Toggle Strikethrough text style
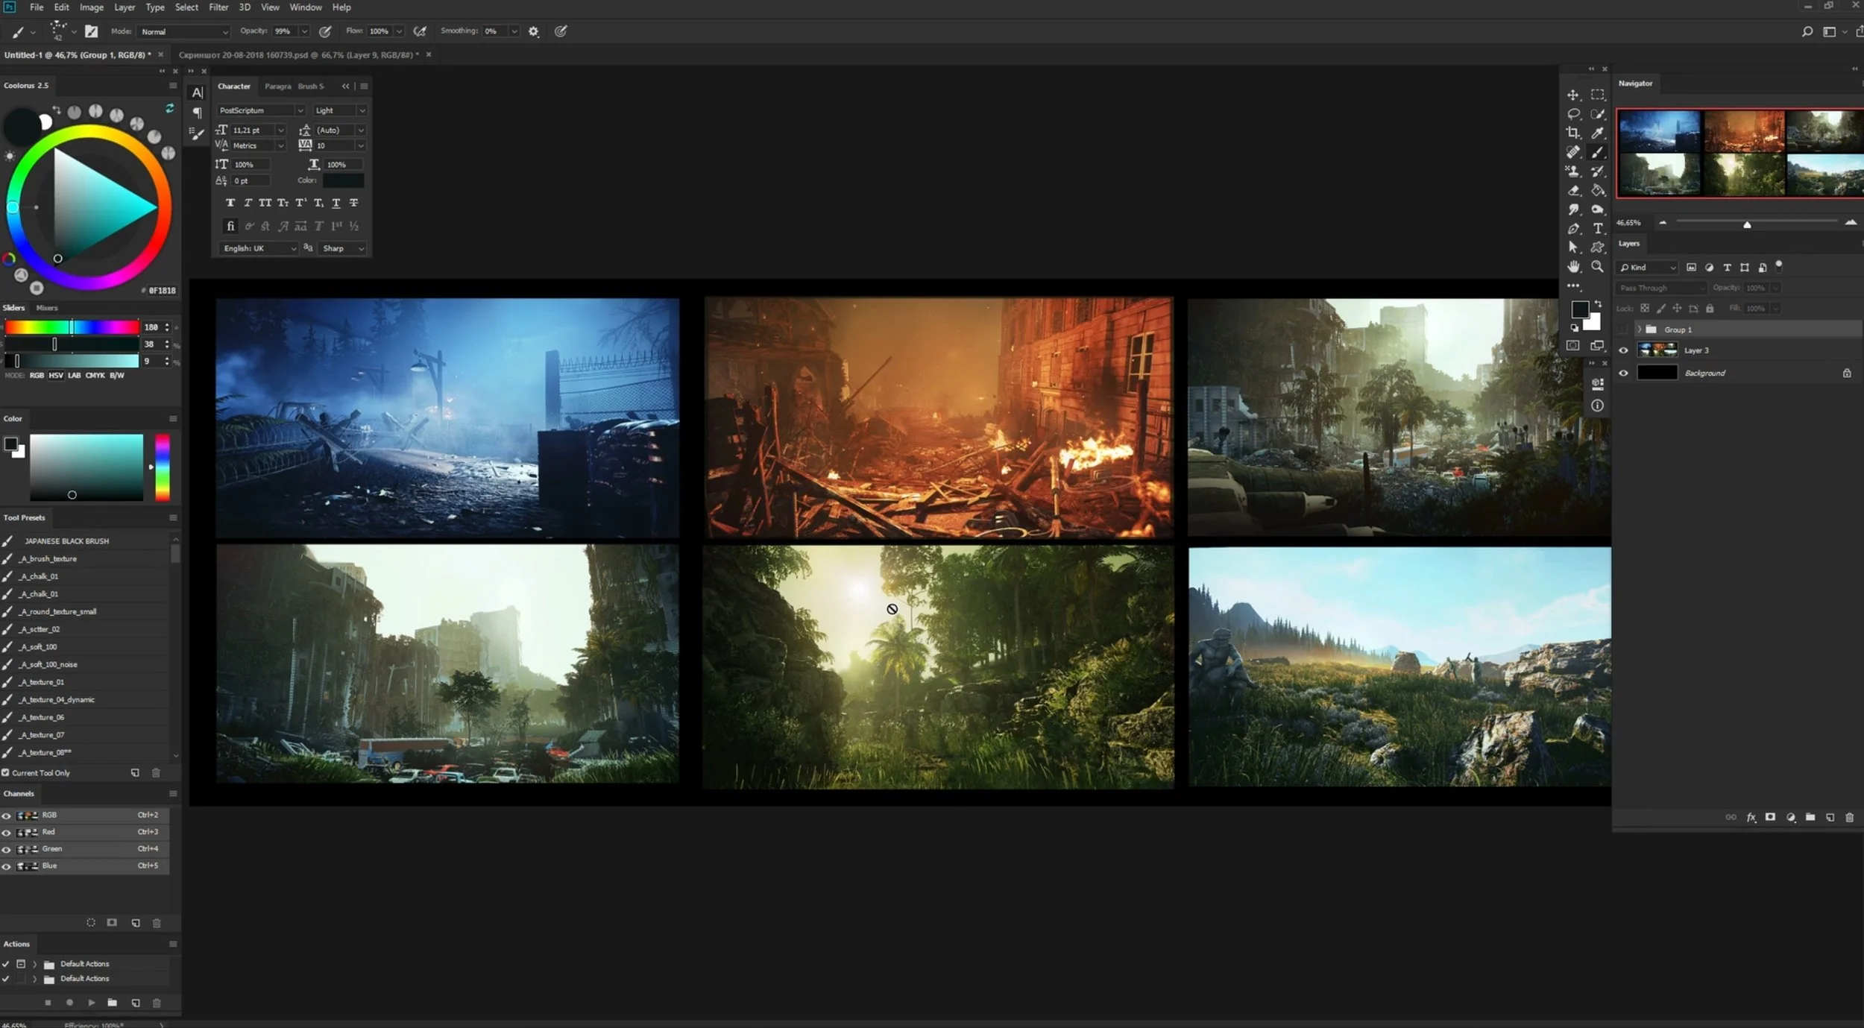Image resolution: width=1864 pixels, height=1028 pixels. (354, 203)
